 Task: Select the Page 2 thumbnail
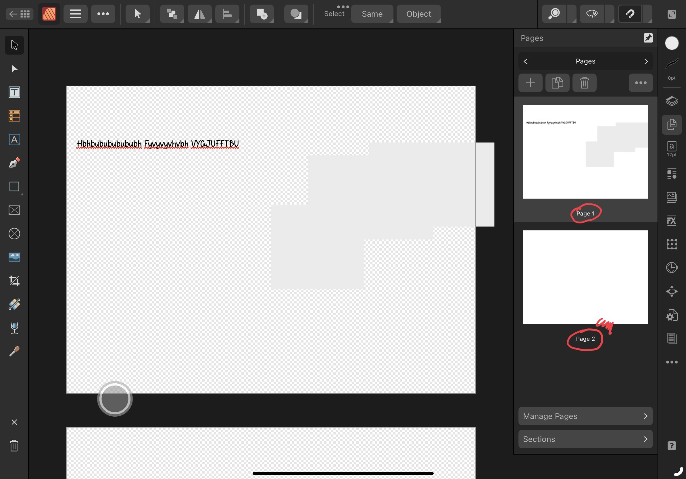click(x=585, y=277)
